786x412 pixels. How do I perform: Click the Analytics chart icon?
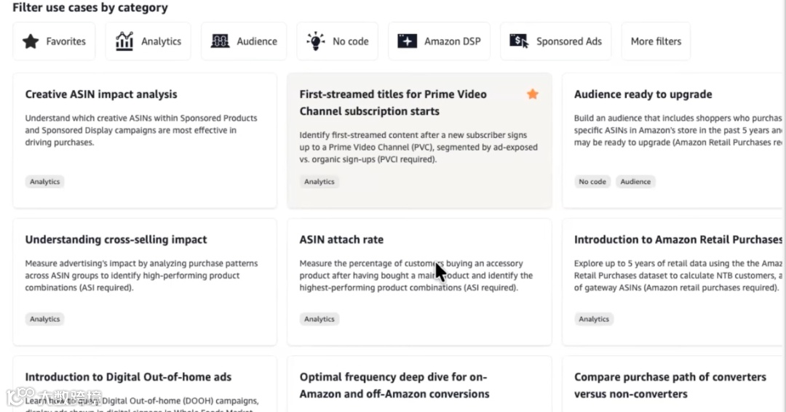124,41
